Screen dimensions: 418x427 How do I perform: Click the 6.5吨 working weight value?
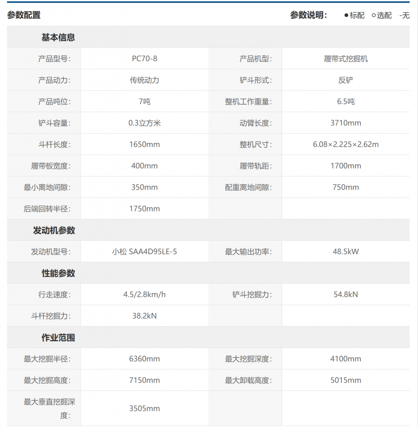(346, 102)
